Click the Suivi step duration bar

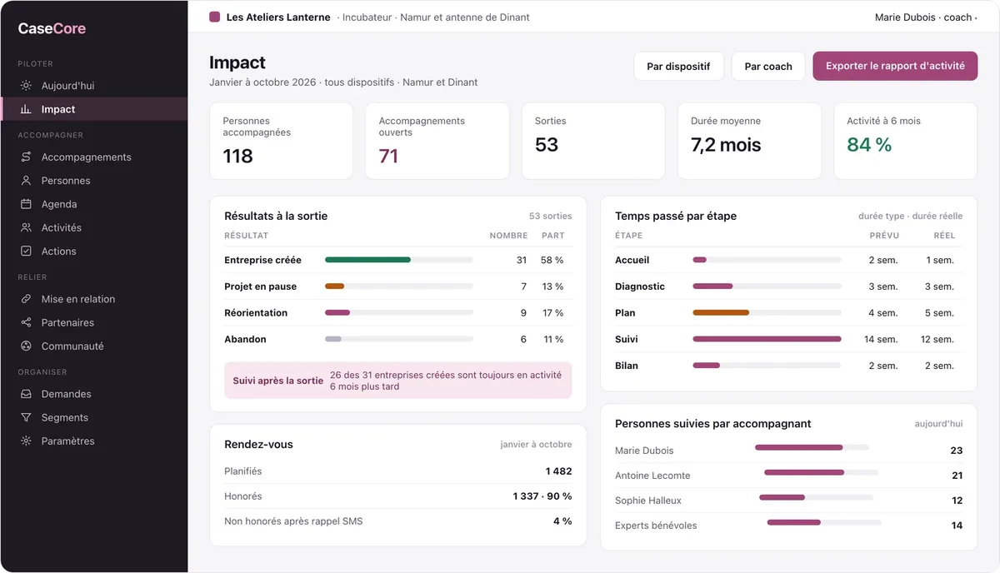click(767, 339)
